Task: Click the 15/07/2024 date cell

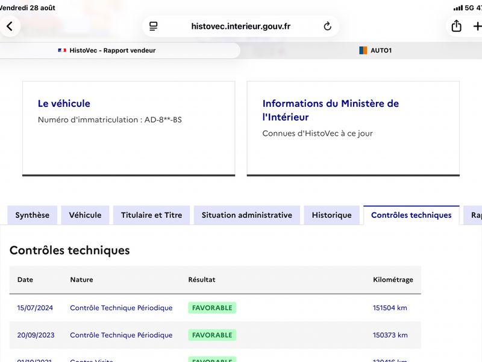Action: pos(35,308)
